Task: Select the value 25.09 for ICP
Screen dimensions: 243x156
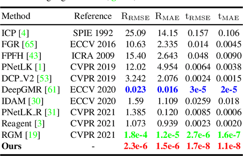Action: pos(136,33)
